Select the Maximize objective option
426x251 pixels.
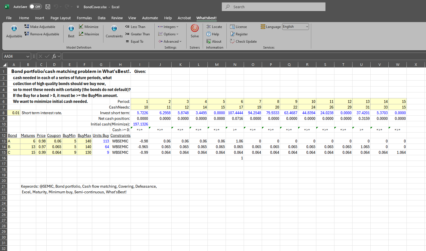click(89, 34)
